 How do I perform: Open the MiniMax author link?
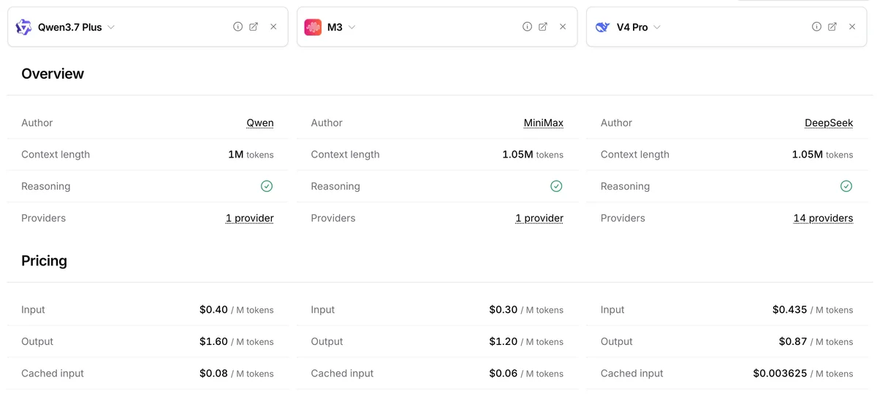544,123
